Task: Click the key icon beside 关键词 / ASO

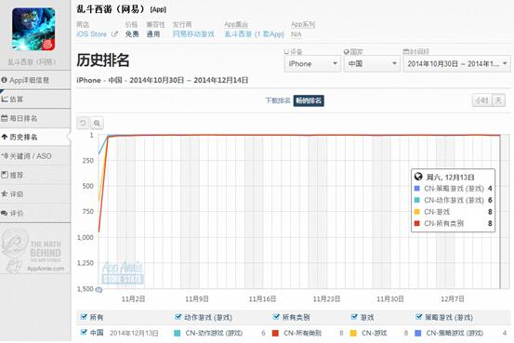Action: [x=5, y=156]
